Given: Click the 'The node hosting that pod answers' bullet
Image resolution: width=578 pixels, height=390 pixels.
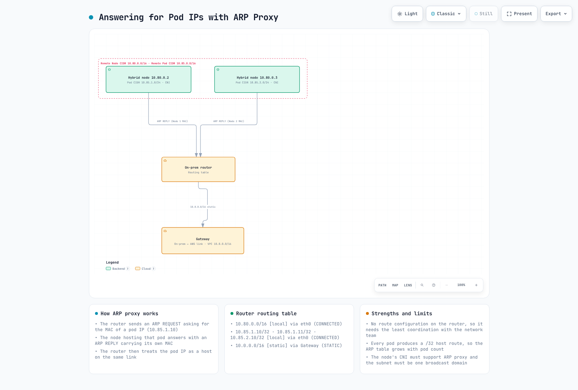Looking at the screenshot, I should tap(151, 341).
